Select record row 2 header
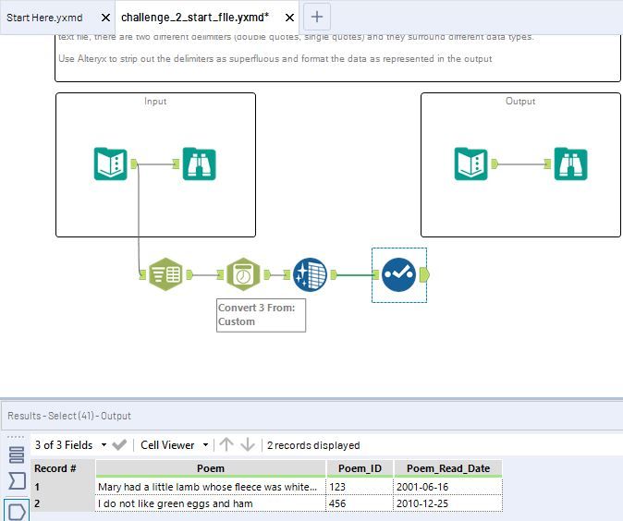 click(63, 503)
